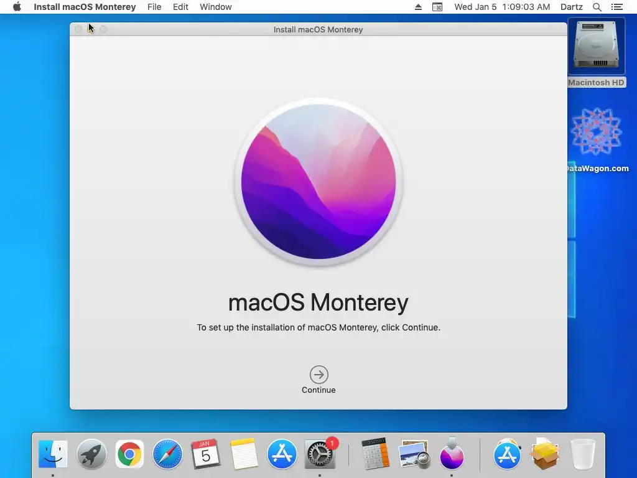Open Preview from the Dock
The width and height of the screenshot is (637, 478).
pyautogui.click(x=414, y=454)
